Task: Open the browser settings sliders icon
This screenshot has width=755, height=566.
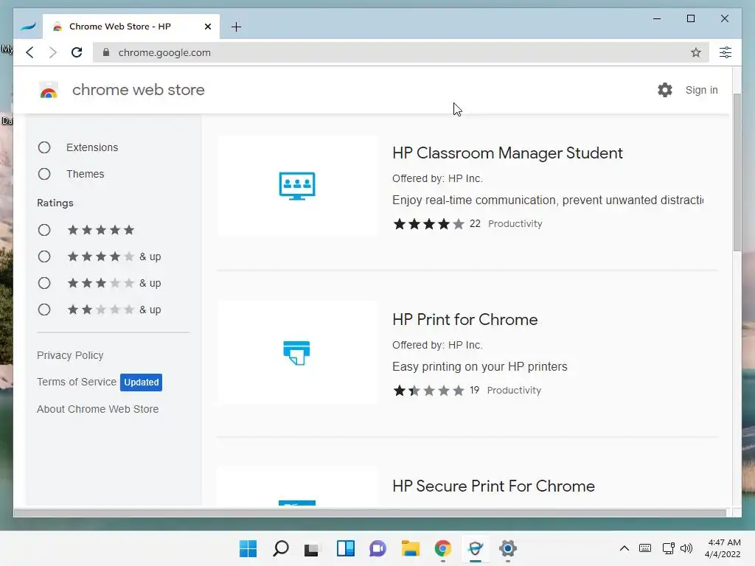Action: click(x=726, y=52)
